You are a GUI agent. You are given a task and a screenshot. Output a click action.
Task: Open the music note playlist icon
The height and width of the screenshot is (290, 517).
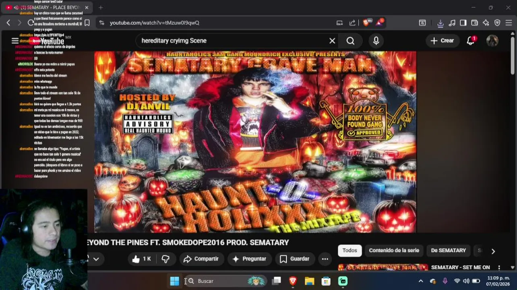(452, 23)
